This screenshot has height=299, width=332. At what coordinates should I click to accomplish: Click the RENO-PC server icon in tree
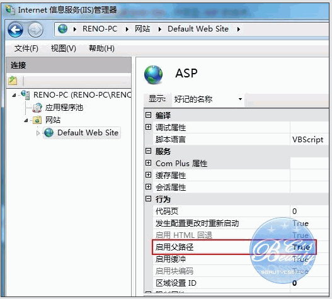[x=25, y=94]
